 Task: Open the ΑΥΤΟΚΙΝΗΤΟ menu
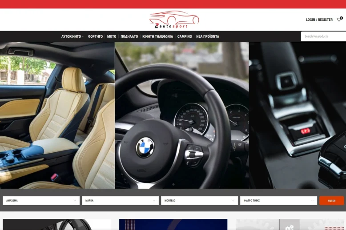71,36
